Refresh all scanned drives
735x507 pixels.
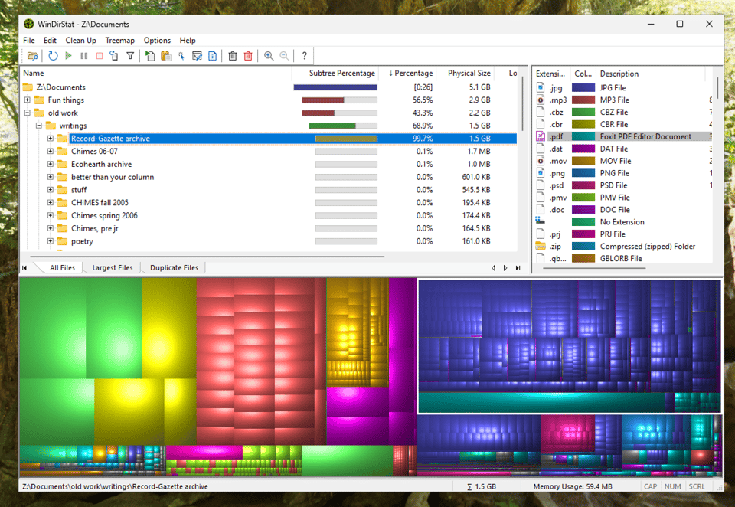(52, 55)
